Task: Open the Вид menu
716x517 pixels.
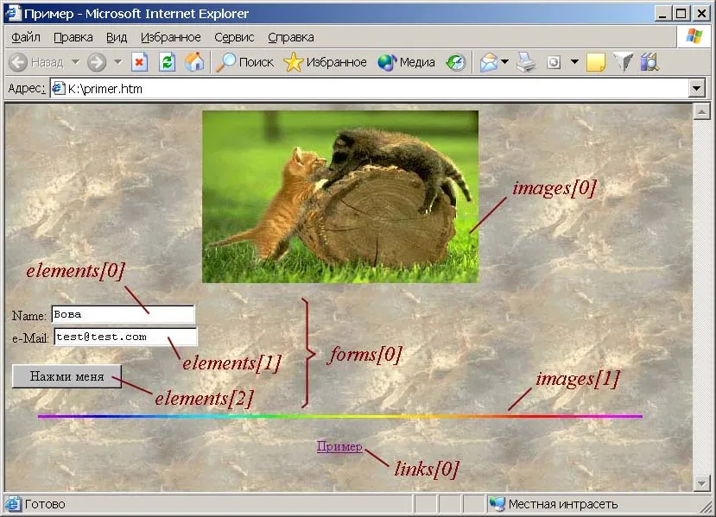Action: 117,37
